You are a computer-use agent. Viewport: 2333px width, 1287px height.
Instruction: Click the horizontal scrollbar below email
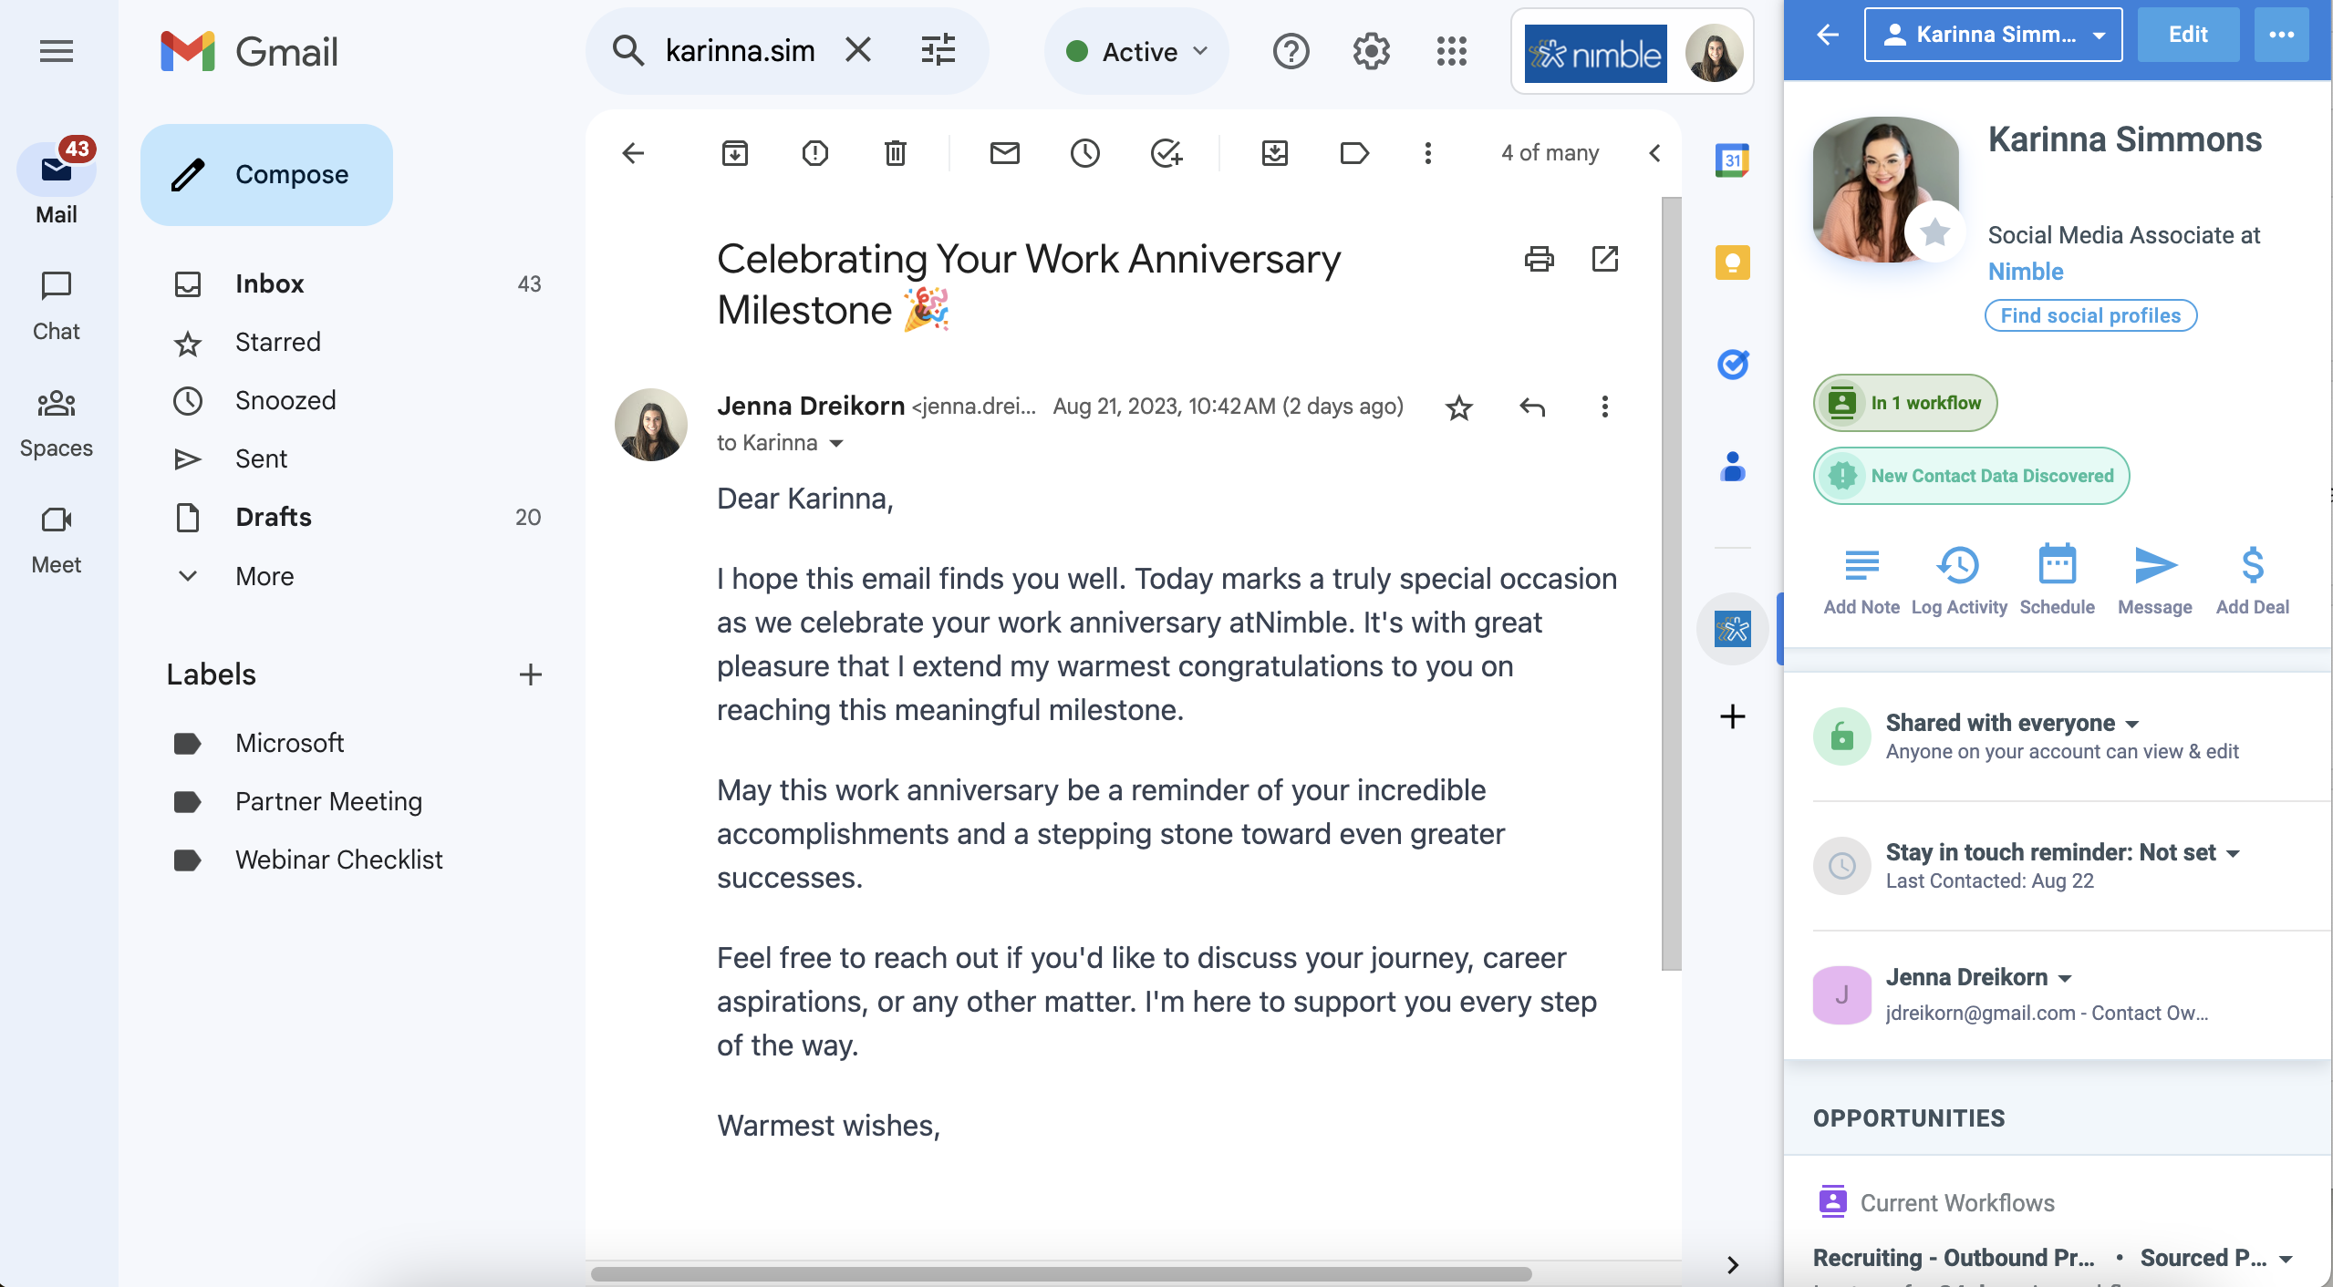click(x=1060, y=1273)
